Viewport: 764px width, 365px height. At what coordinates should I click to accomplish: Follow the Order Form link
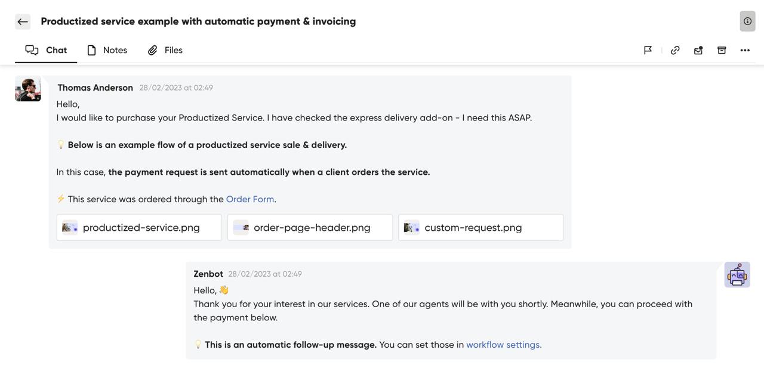249,199
